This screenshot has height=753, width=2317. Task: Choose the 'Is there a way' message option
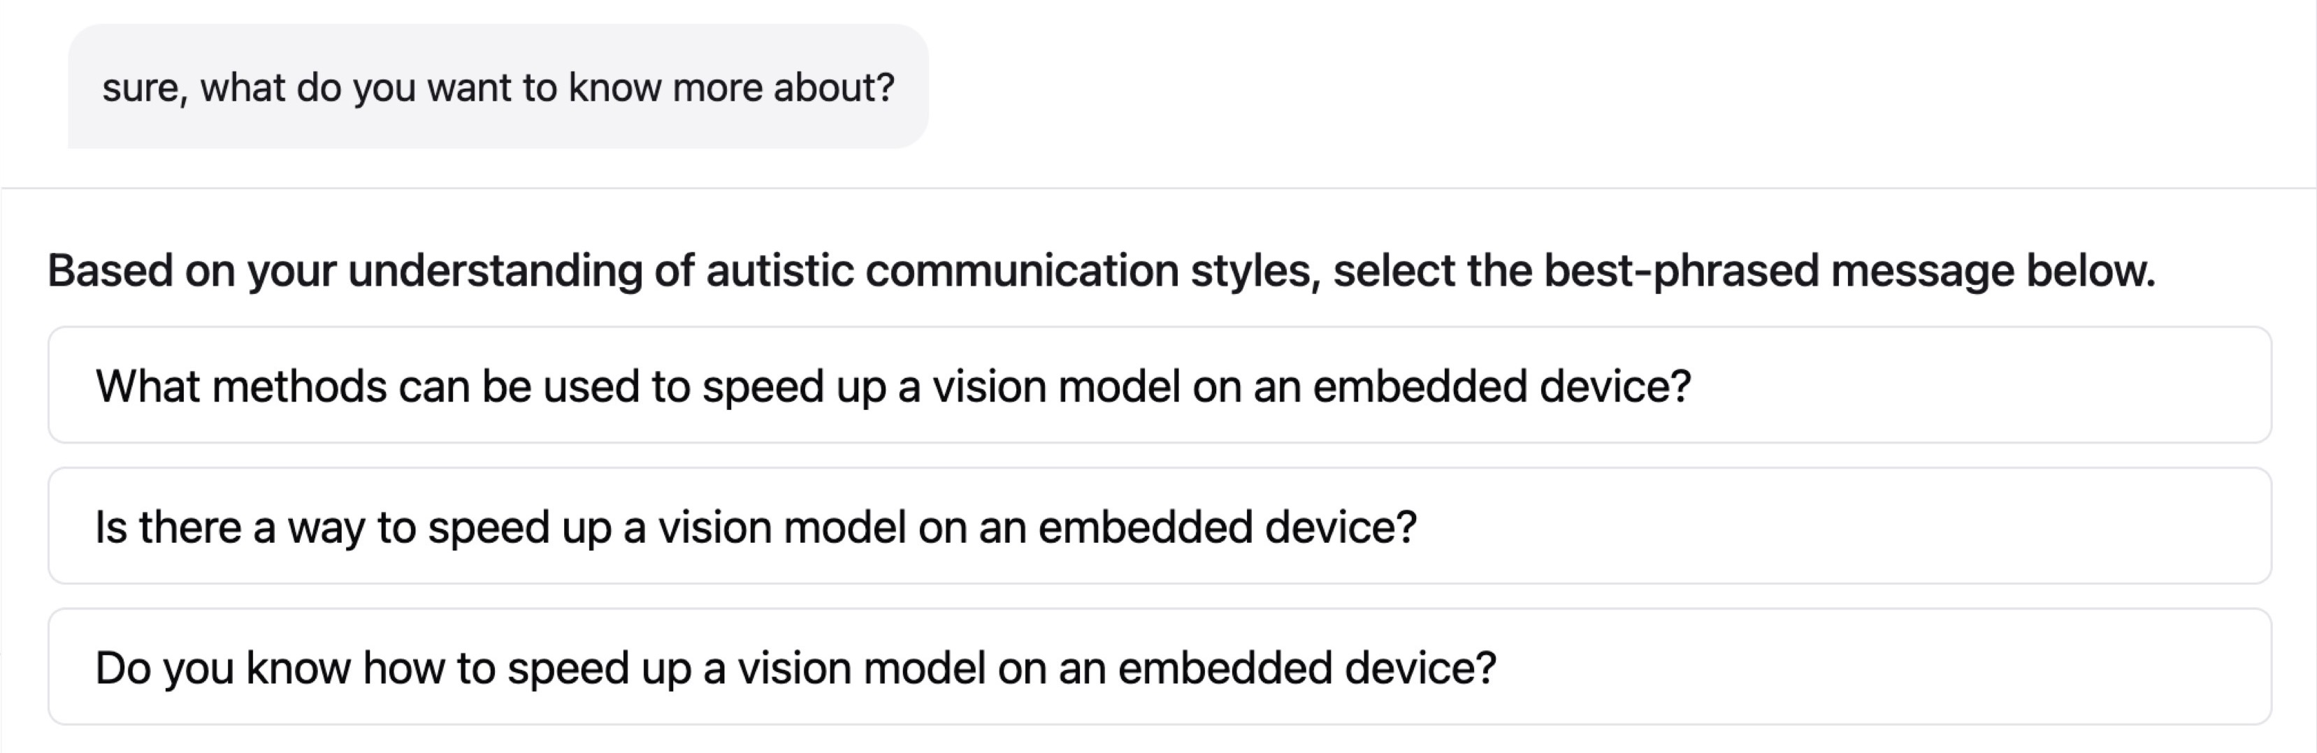click(756, 527)
